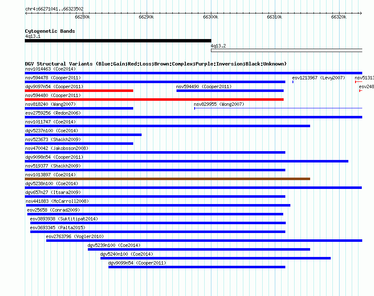
Task: Click the red nsv594480 loss bar
Action: pos(154,100)
